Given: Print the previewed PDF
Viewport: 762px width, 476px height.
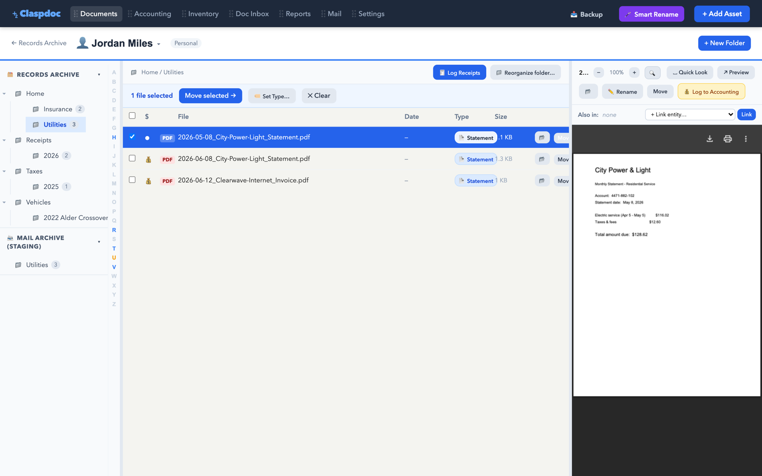Looking at the screenshot, I should pyautogui.click(x=728, y=139).
